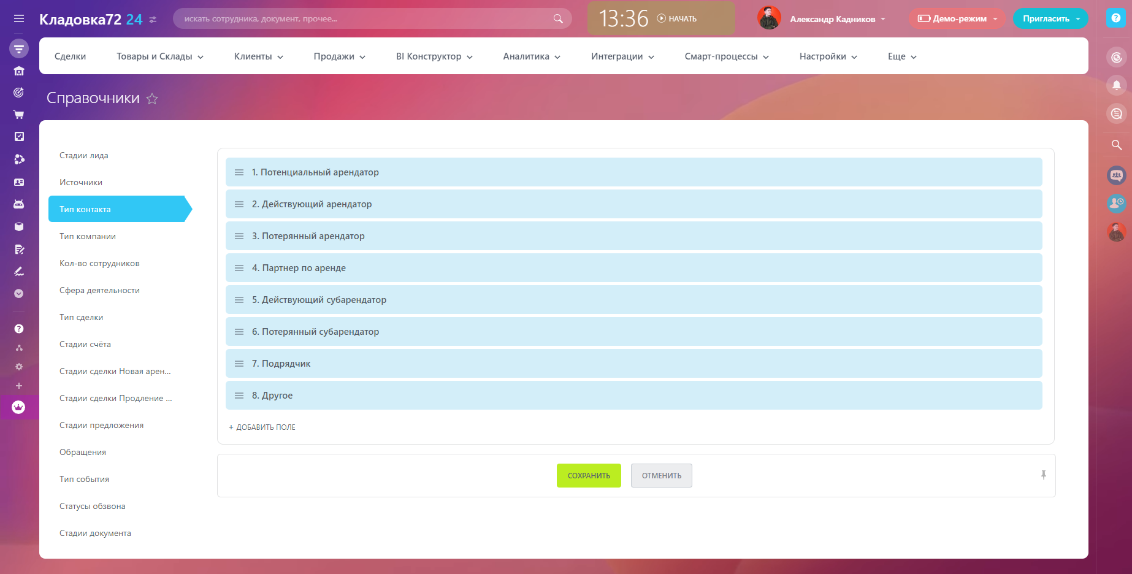Expand the Настройки menu
The width and height of the screenshot is (1132, 574).
(828, 56)
